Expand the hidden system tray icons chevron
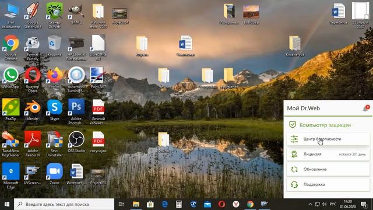 pos(310,204)
